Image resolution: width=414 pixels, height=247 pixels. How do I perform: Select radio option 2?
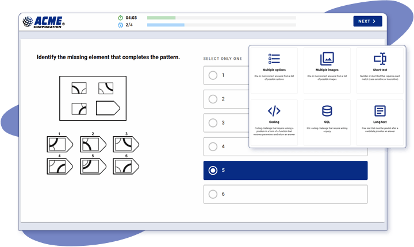click(x=213, y=99)
